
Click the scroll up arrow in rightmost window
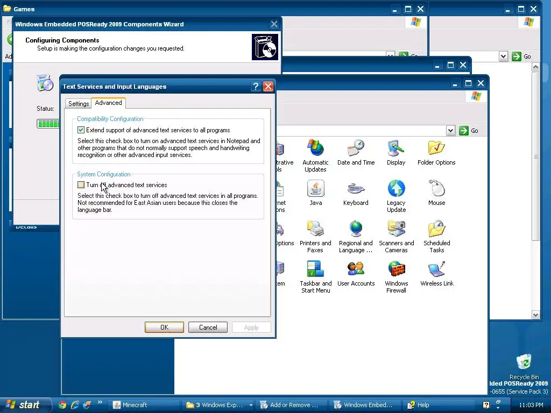pyautogui.click(x=535, y=67)
